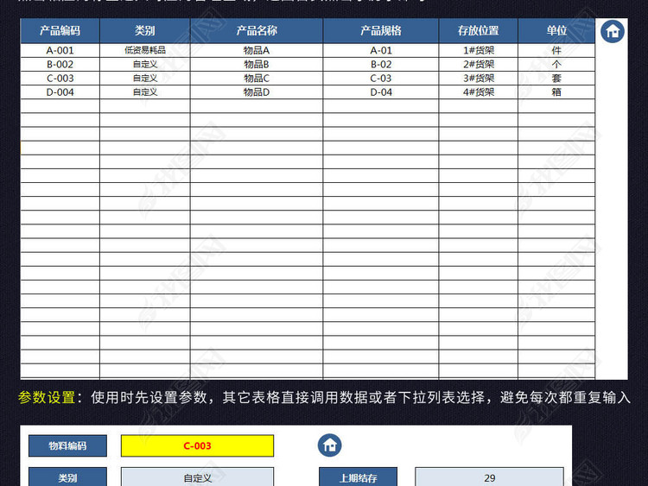Select the yellow C-003 material code field
This screenshot has width=648, height=486.
click(x=197, y=446)
